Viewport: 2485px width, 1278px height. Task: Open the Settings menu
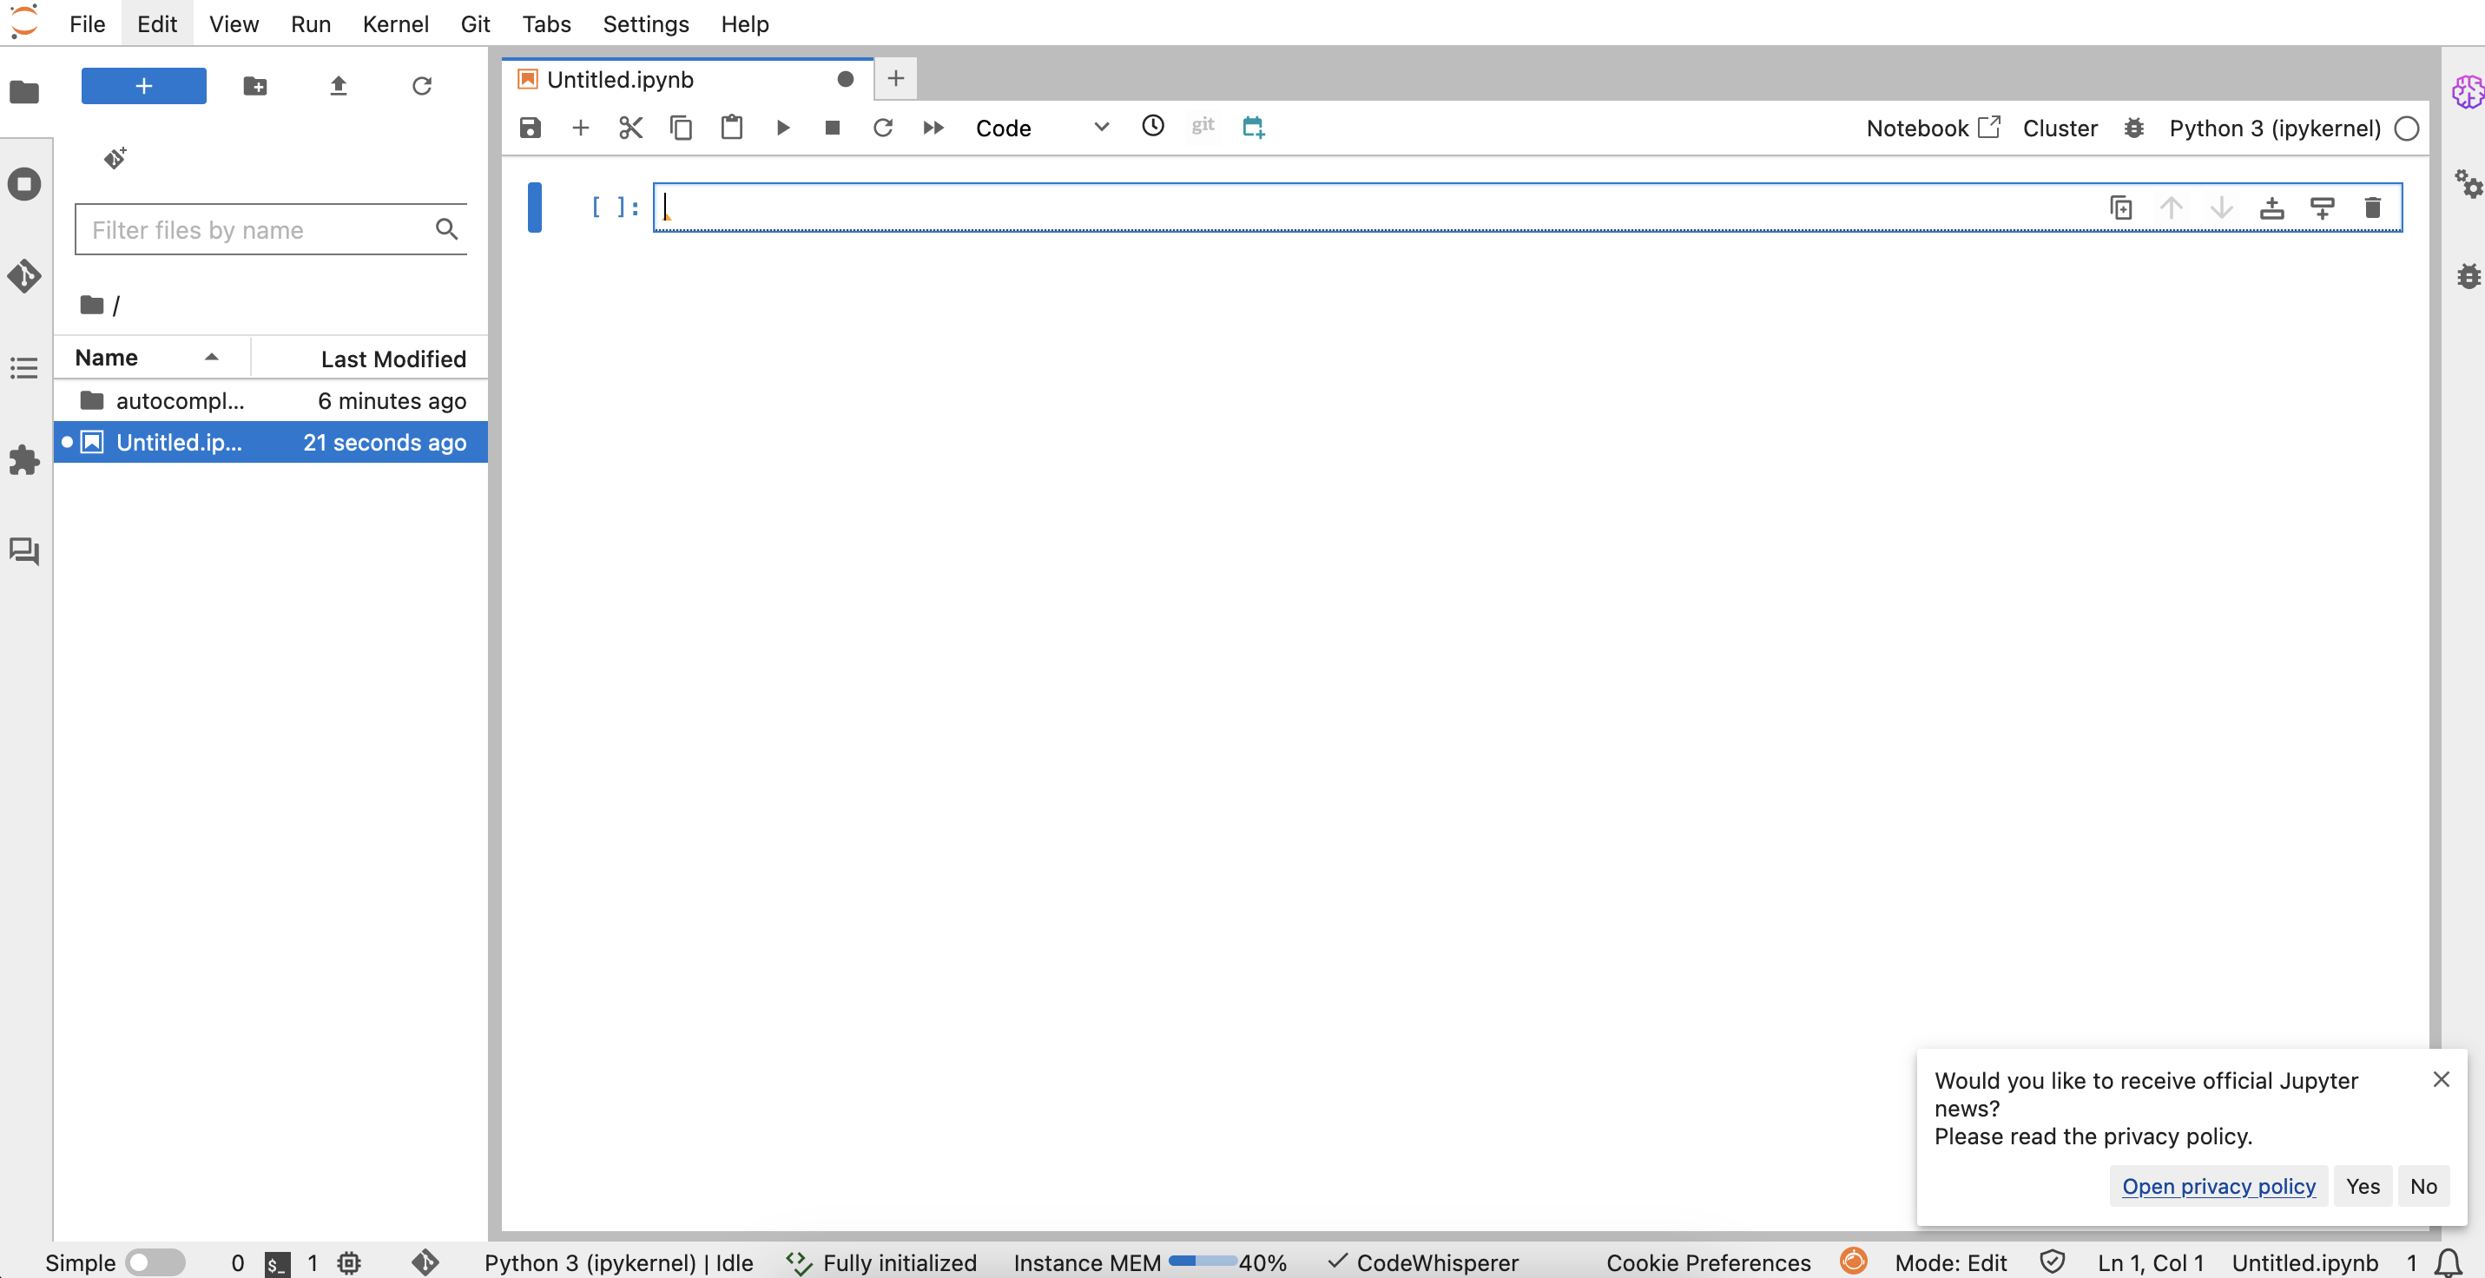pos(645,23)
